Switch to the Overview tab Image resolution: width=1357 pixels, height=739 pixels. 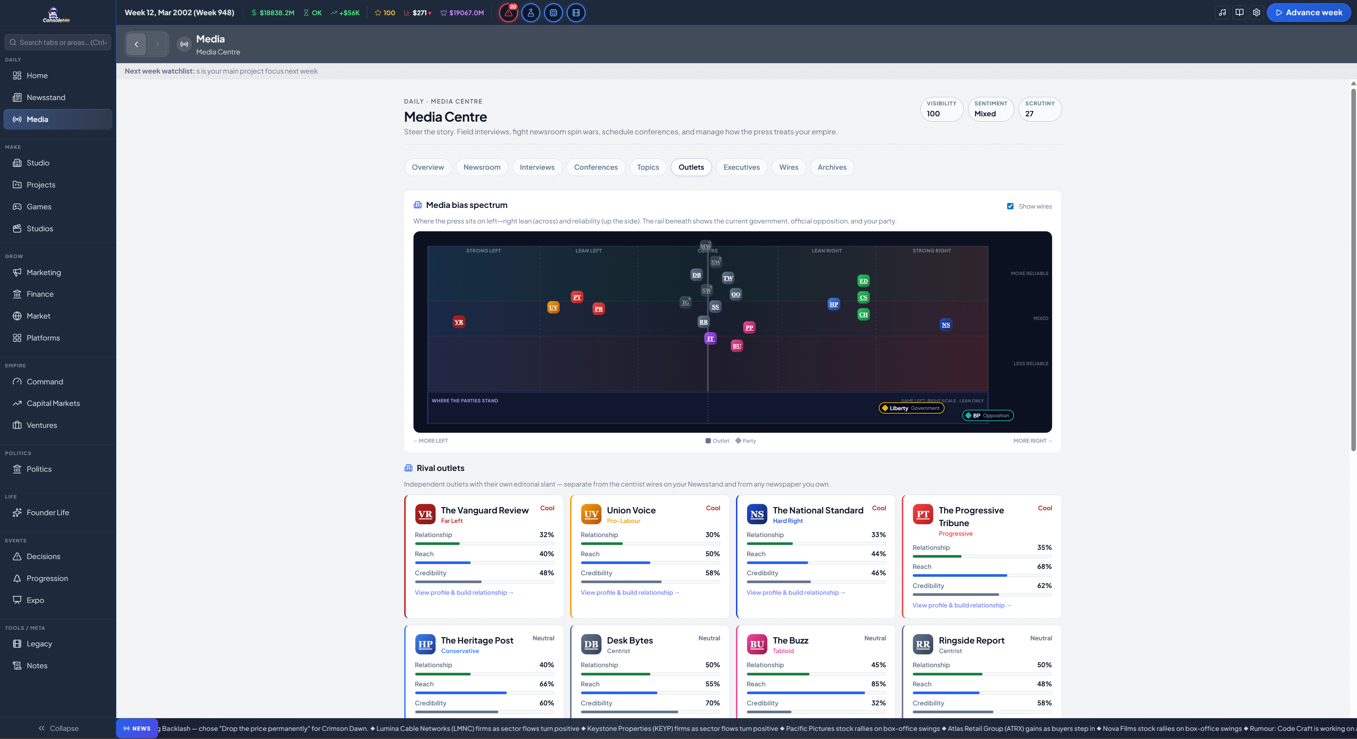point(428,167)
